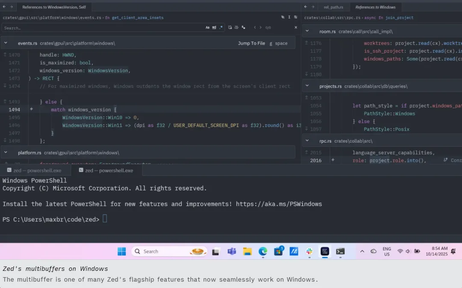This screenshot has width=462, height=288.
Task: Open ENG US language switcher
Action: click(x=387, y=252)
